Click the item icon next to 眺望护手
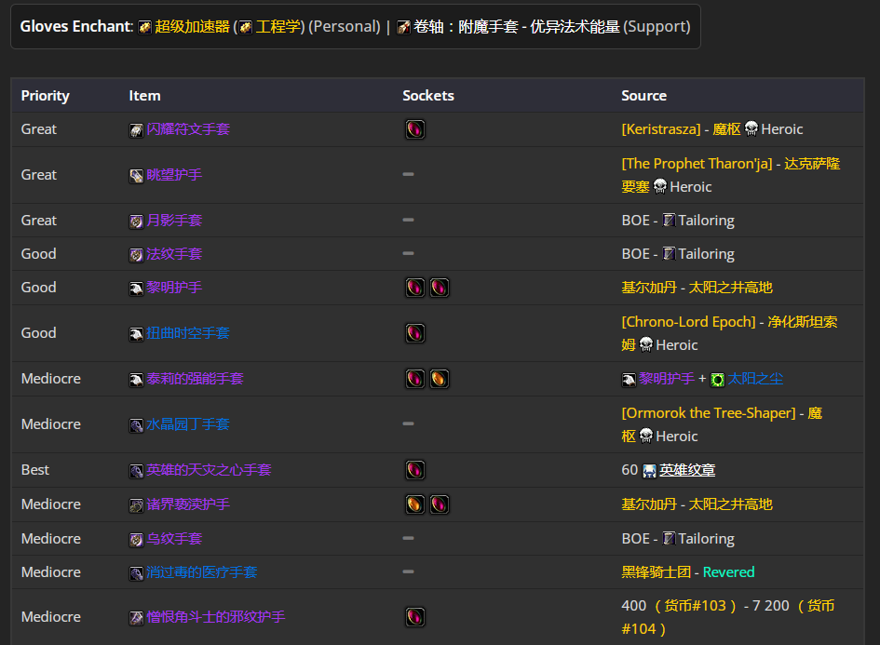The height and width of the screenshot is (645, 880). coord(136,176)
